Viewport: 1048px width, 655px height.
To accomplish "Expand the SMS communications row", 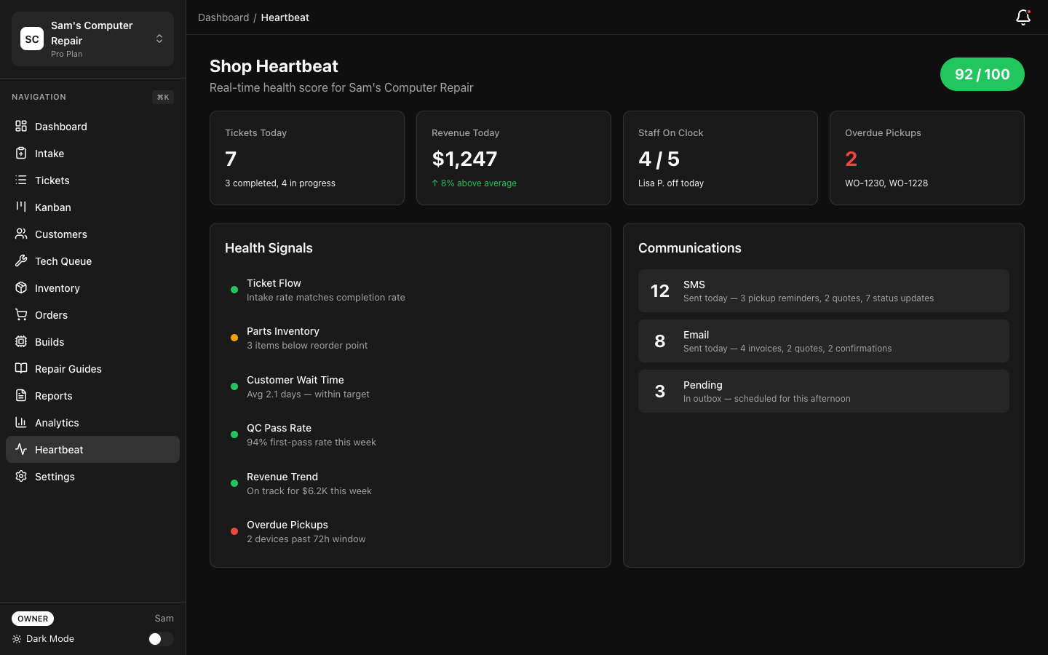I will (x=823, y=290).
